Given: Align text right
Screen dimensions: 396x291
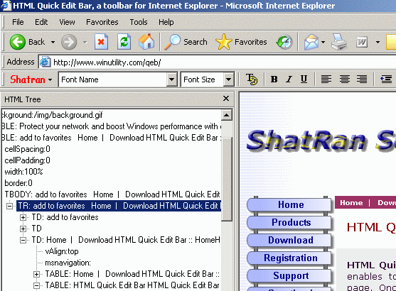Looking at the screenshot, I should pyautogui.click(x=362, y=79).
